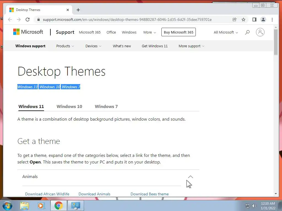This screenshot has height=211, width=282.
Task: Click the highlighted Windows 10 applies-to text
Action: 50,87
